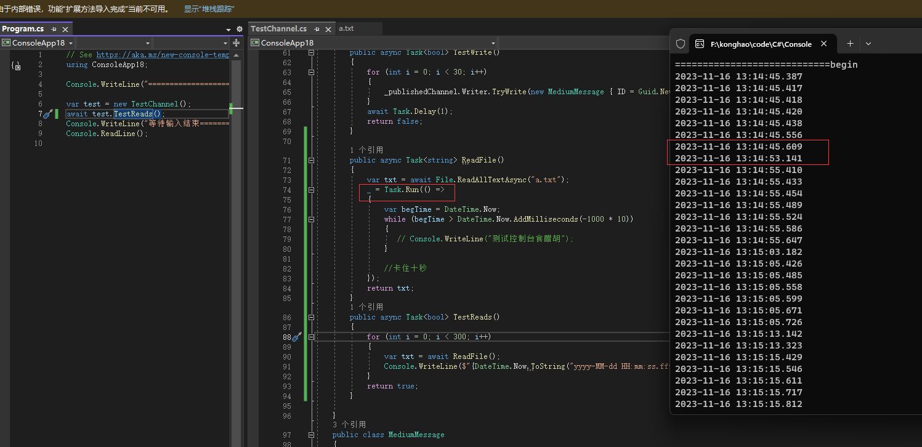
Task: Switch to the TestChannel.cs tab
Action: (x=278, y=28)
